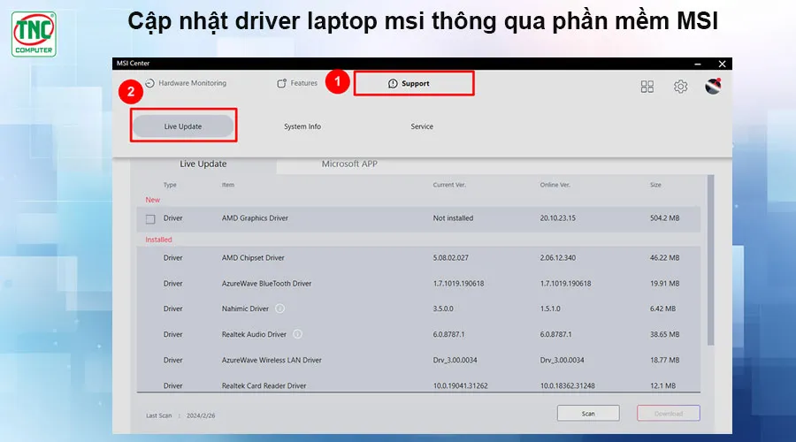Screen dimensions: 796x442
Task: Select the Live Update list tab
Action: [203, 164]
